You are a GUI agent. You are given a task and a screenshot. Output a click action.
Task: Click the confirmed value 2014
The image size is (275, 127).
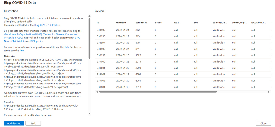(138, 62)
